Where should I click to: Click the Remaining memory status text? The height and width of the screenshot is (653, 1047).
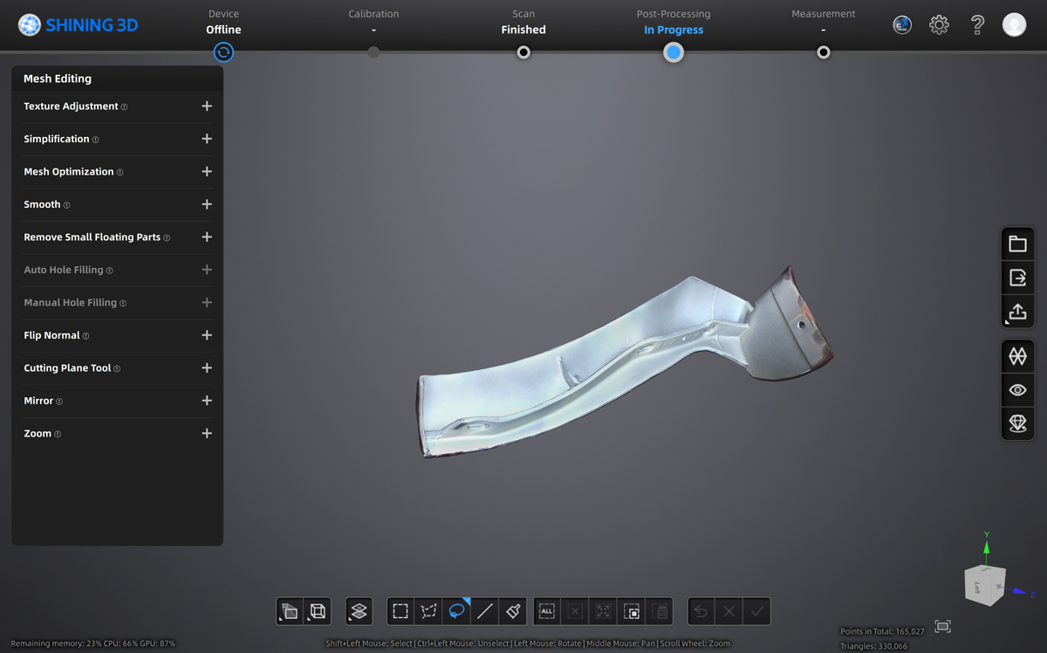tap(92, 643)
